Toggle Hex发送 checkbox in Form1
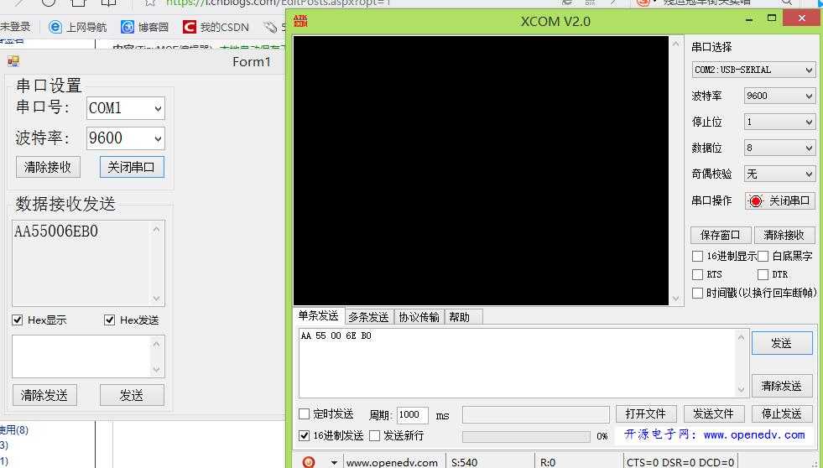Screen dimensions: 823x468 click(x=109, y=320)
